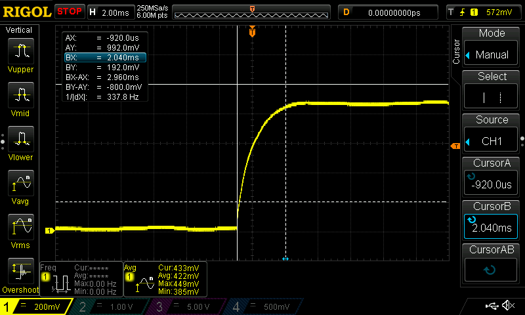The height and width of the screenshot is (315, 525).
Task: Click the BY 192.0mV readout
Action: tap(102, 68)
